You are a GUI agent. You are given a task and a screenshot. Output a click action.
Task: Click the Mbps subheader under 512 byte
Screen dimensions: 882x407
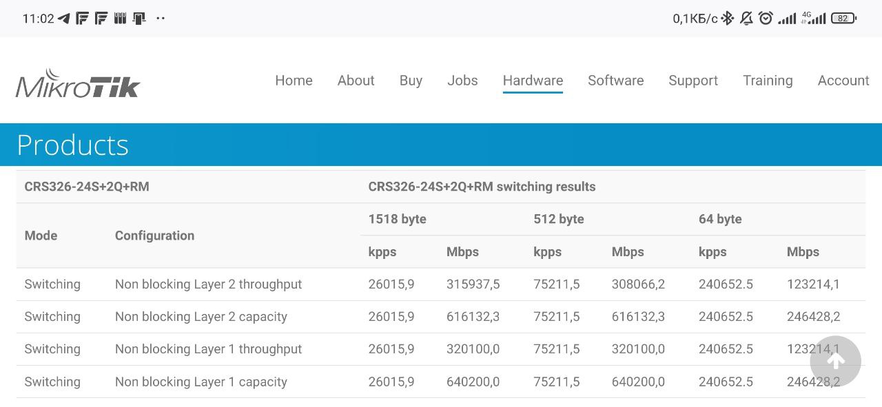[x=628, y=252]
